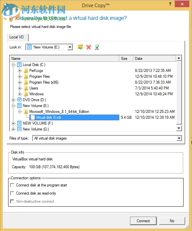
Task: Click the date 7/3/2014 5:40:40 PM
Action: point(152,88)
